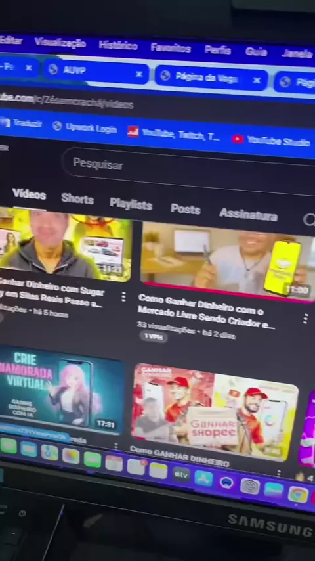Open the Visualização menu
The image size is (315, 561).
click(60, 43)
